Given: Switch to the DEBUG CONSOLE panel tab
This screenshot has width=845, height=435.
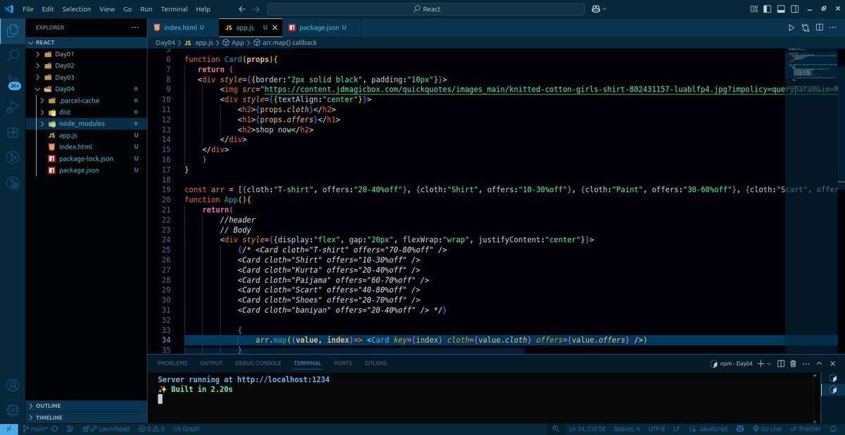Looking at the screenshot, I should coord(258,363).
